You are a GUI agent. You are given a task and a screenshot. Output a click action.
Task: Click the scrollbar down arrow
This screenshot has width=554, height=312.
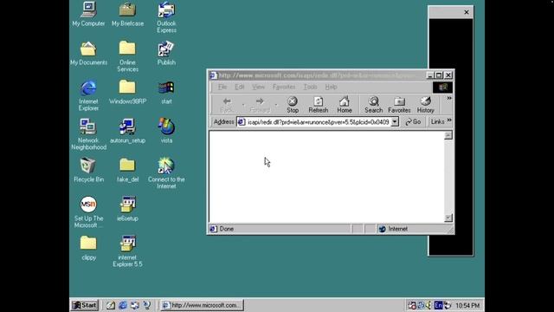(x=448, y=218)
